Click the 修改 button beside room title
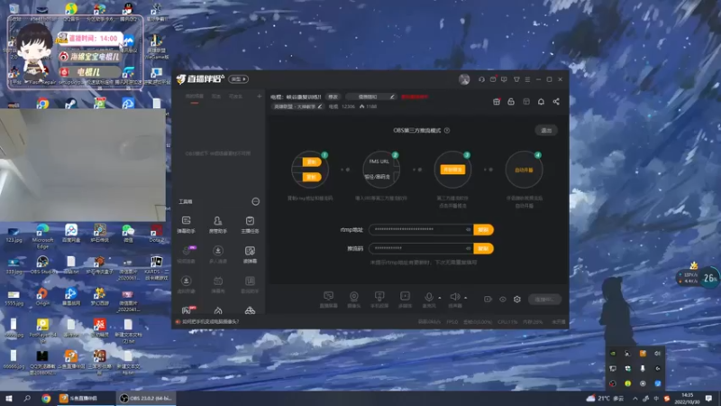The image size is (721, 406). tap(333, 97)
